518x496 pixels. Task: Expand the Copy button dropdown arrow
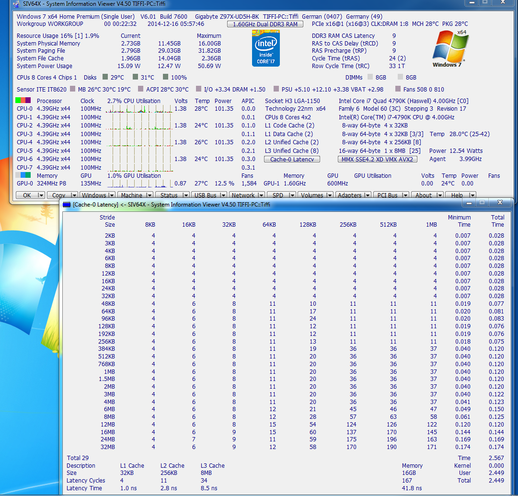pos(74,196)
